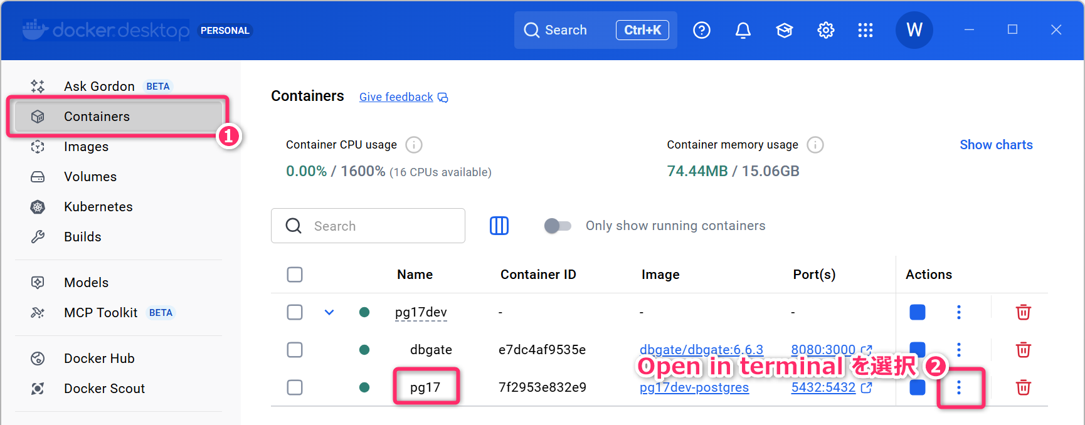This screenshot has width=1085, height=425.
Task: Click the manage columns icon
Action: click(x=499, y=226)
